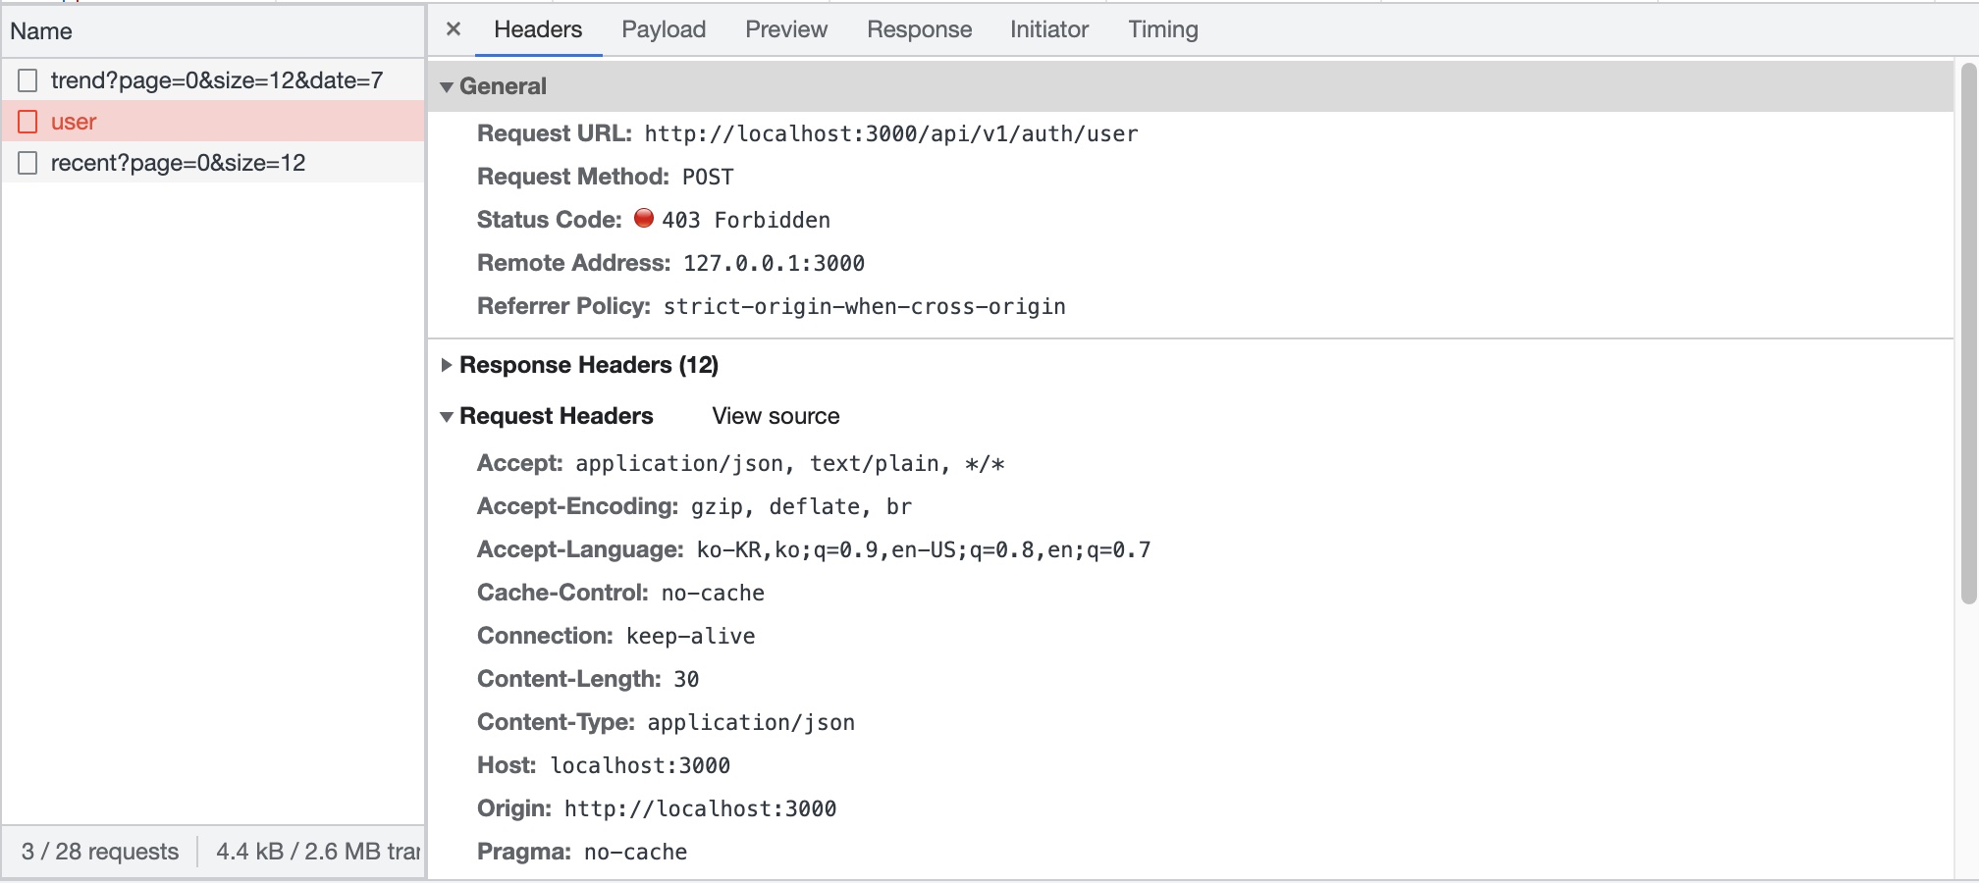Show the Timing tab
Viewport: 1979px width, 883px height.
tap(1162, 29)
